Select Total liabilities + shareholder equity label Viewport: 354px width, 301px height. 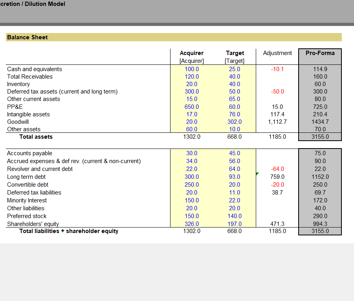point(69,231)
